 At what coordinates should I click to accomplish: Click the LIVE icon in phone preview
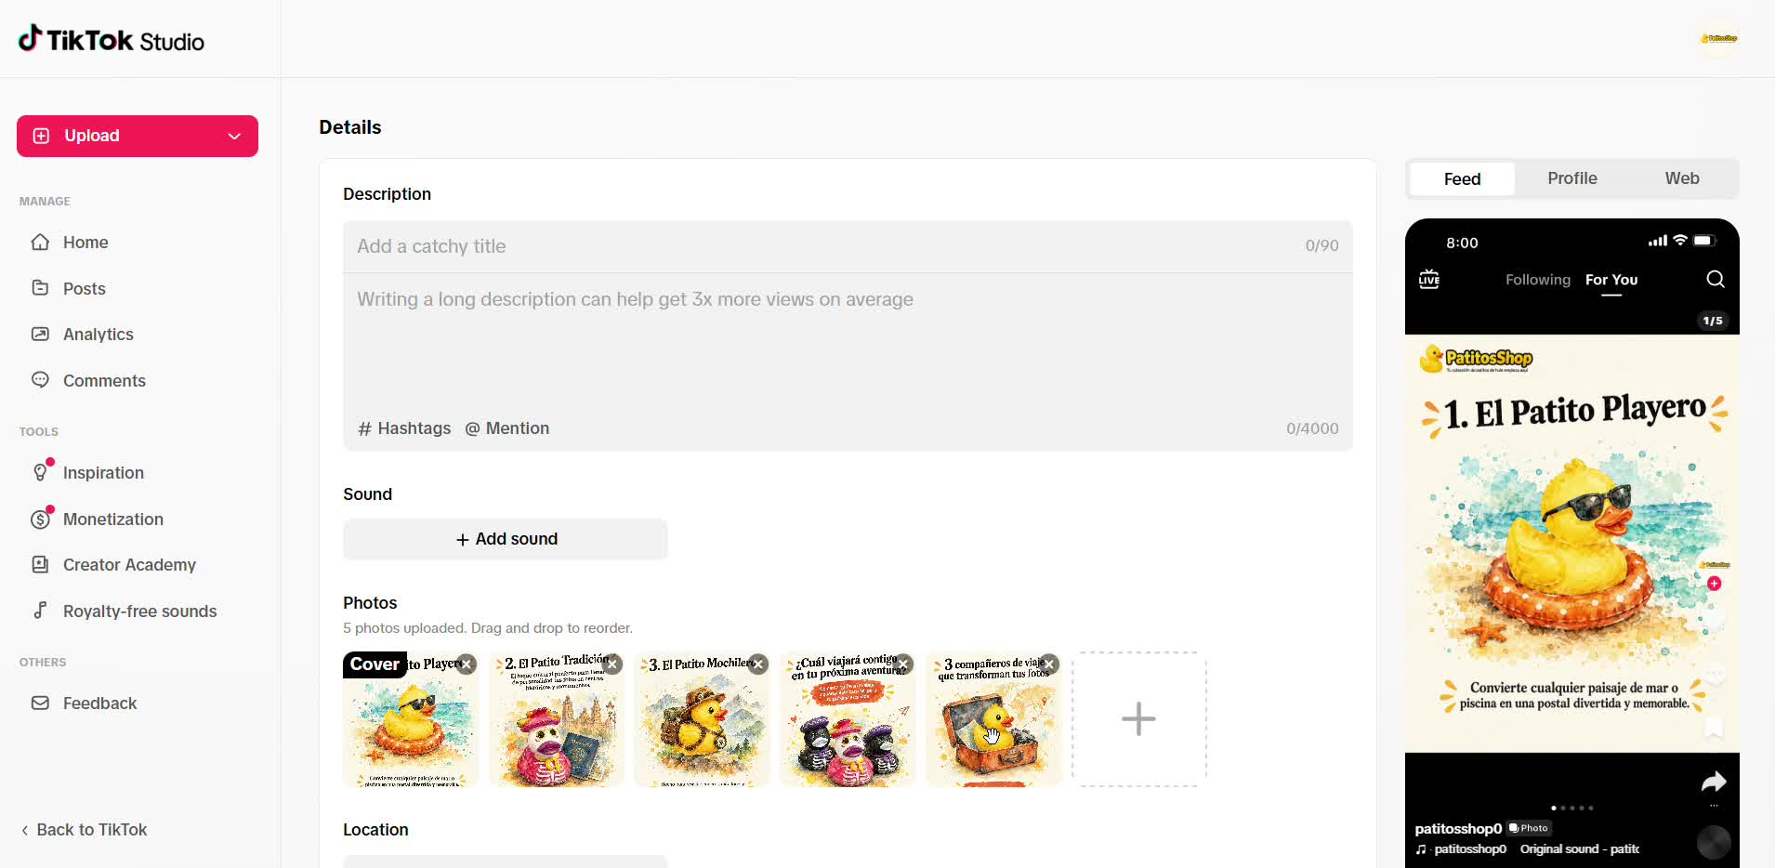(x=1429, y=280)
